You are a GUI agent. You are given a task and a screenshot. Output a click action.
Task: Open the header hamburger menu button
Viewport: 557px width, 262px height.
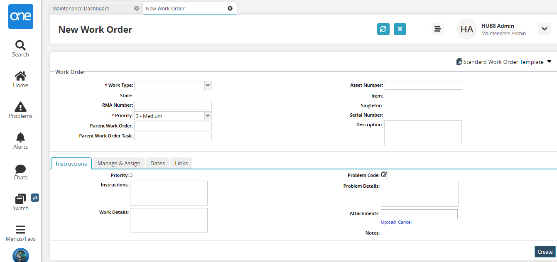437,29
